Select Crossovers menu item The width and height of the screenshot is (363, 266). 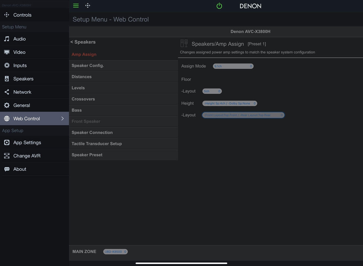click(123, 99)
